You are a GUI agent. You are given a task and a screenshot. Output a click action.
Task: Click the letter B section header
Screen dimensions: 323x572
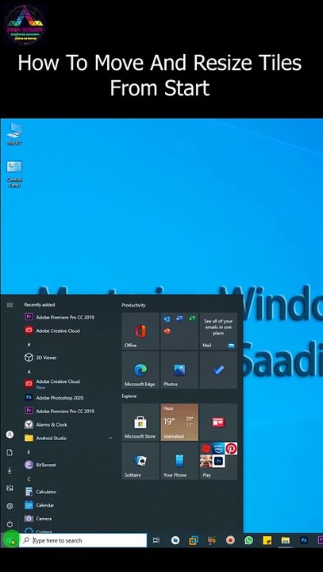(x=29, y=452)
